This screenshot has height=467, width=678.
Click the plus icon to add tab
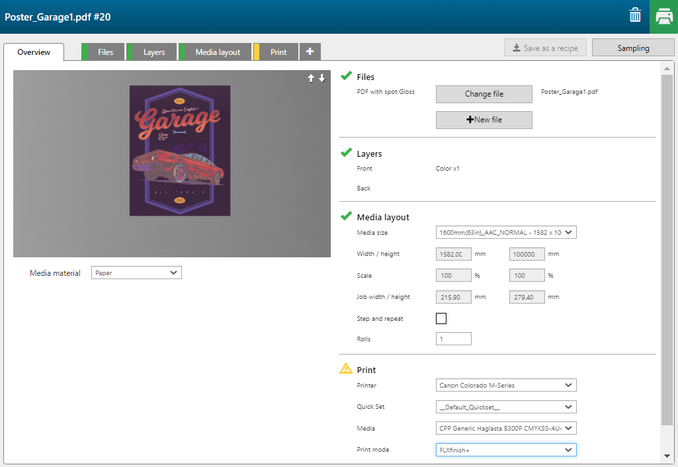(310, 52)
